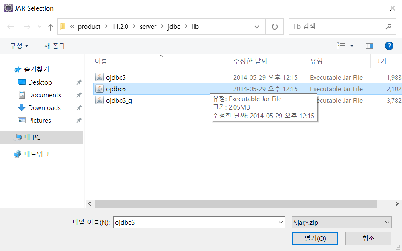Open *.jar;*.zip file type filter
402x251 pixels.
click(x=342, y=223)
